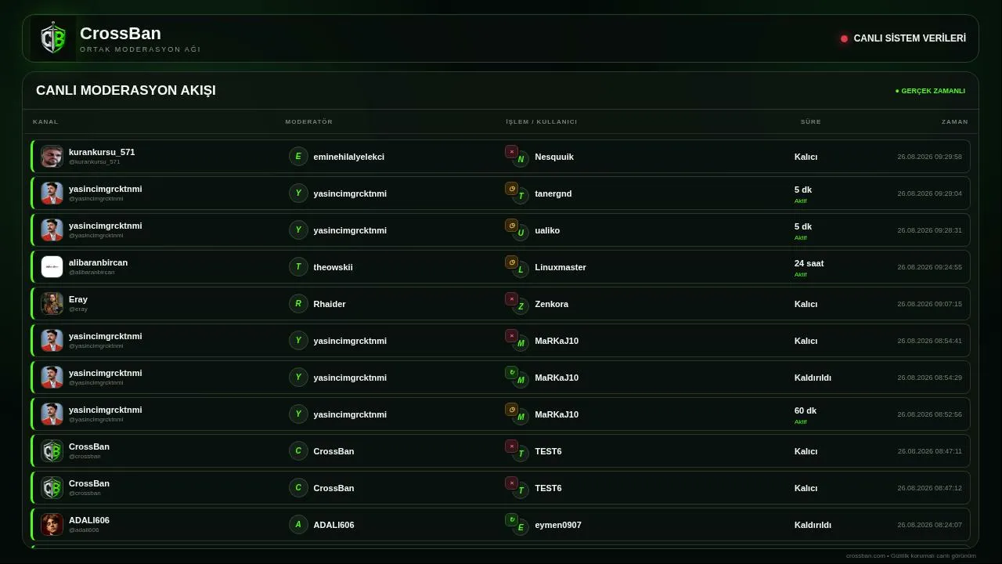Click the red ban icon beside Nesquuik
Viewport: 1002px width, 564px height.
click(511, 152)
